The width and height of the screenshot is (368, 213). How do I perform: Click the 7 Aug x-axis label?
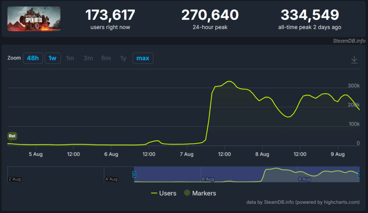tap(187, 154)
